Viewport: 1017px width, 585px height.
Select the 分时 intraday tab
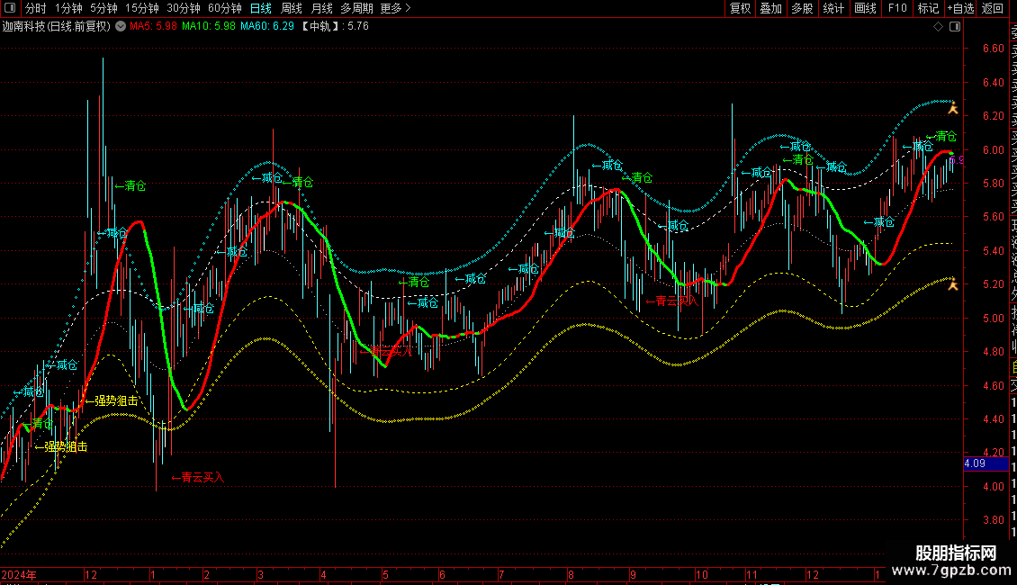pyautogui.click(x=35, y=8)
